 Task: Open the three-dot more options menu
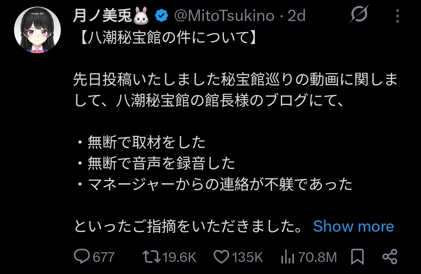398,16
